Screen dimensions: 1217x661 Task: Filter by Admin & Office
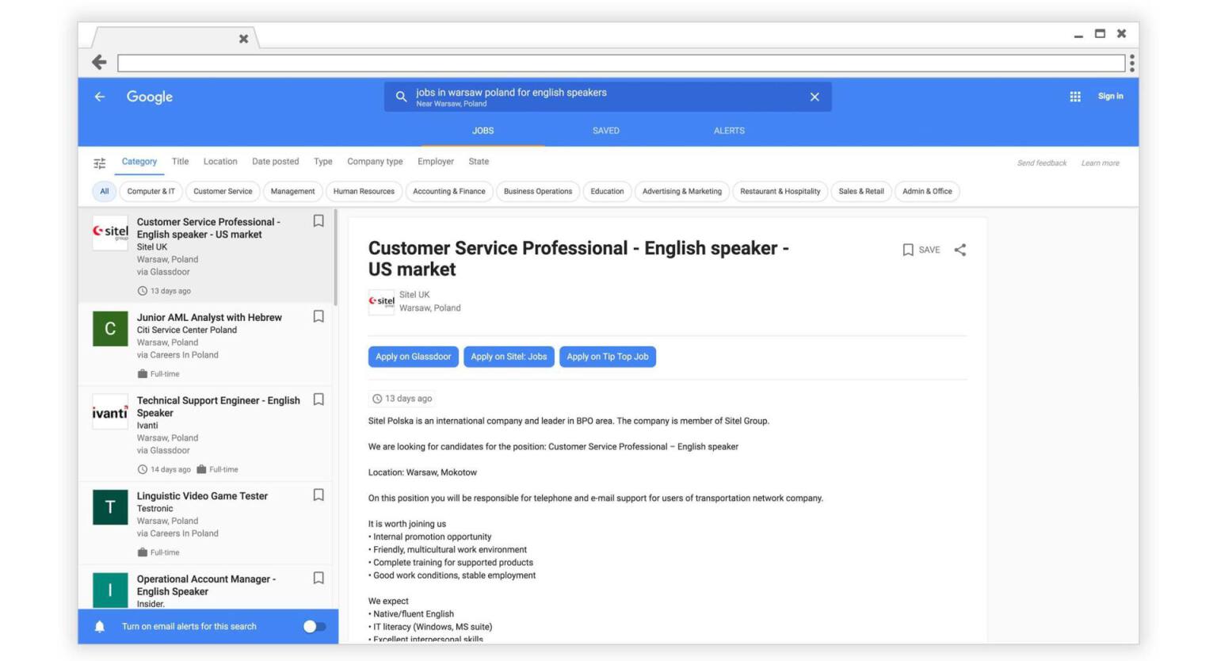(x=927, y=191)
